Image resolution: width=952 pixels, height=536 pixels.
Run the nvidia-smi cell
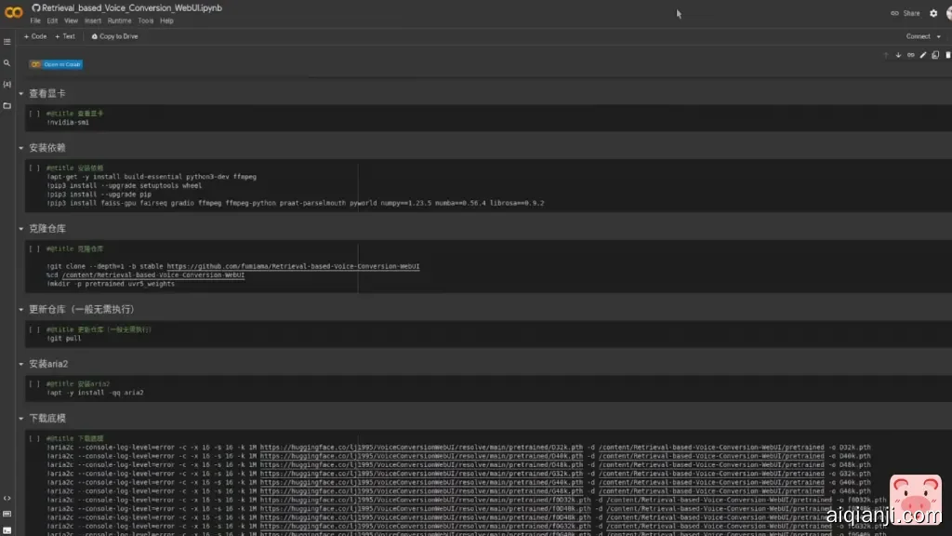[x=33, y=114]
